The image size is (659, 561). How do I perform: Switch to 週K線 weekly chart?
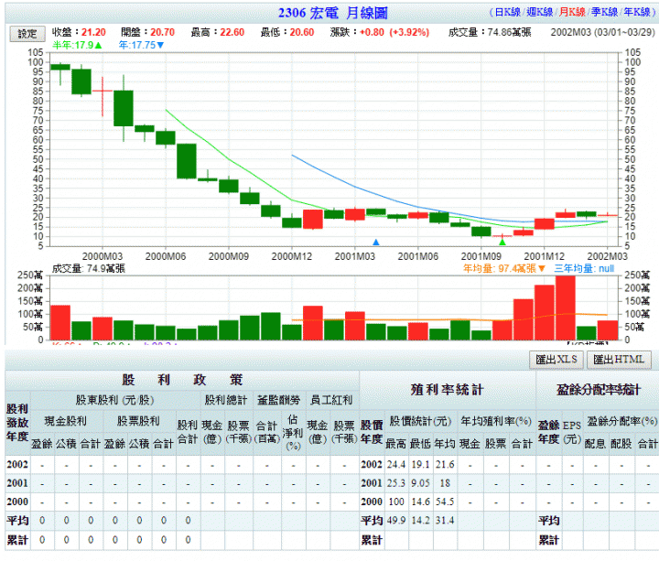(540, 12)
